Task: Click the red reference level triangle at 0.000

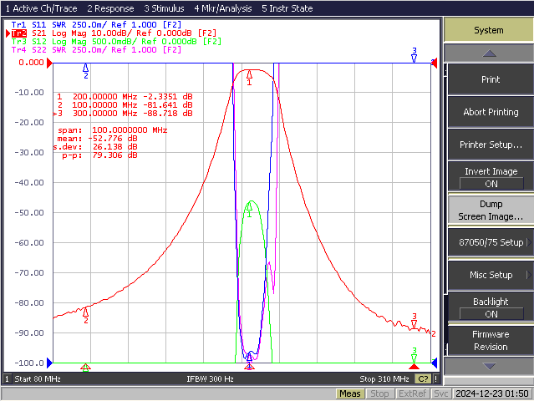Action: [49, 63]
